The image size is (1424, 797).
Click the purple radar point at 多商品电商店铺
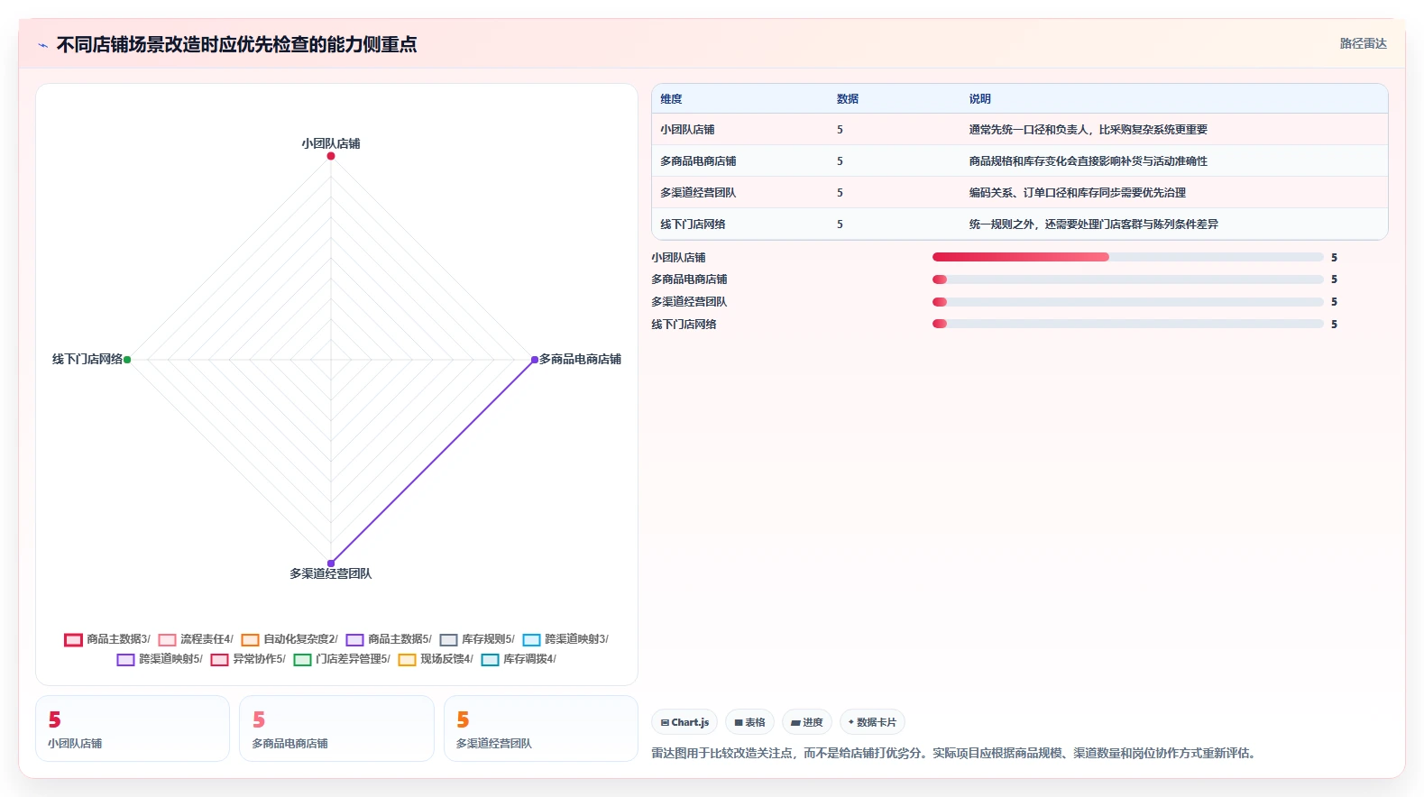(534, 360)
